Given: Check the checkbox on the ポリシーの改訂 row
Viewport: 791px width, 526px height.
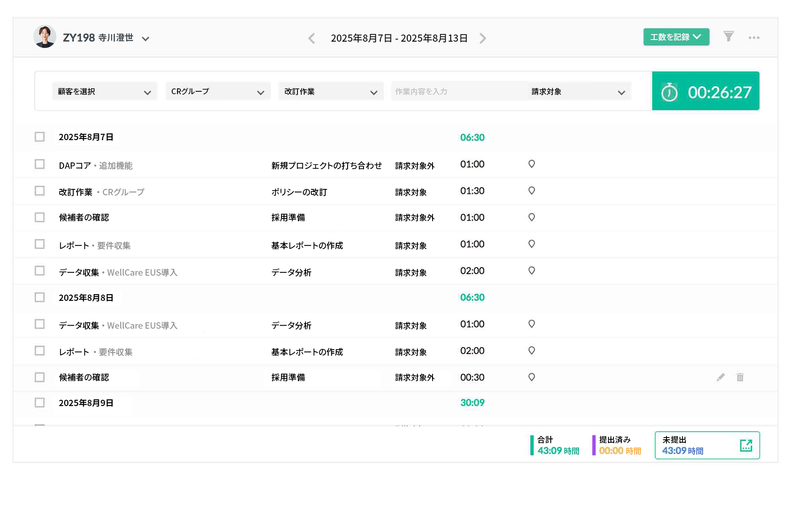Looking at the screenshot, I should (40, 191).
